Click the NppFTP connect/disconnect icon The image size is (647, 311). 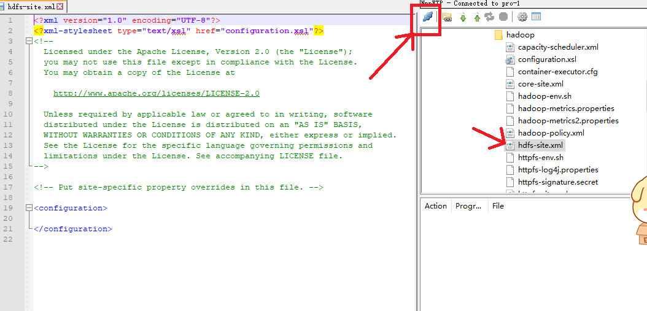(428, 17)
